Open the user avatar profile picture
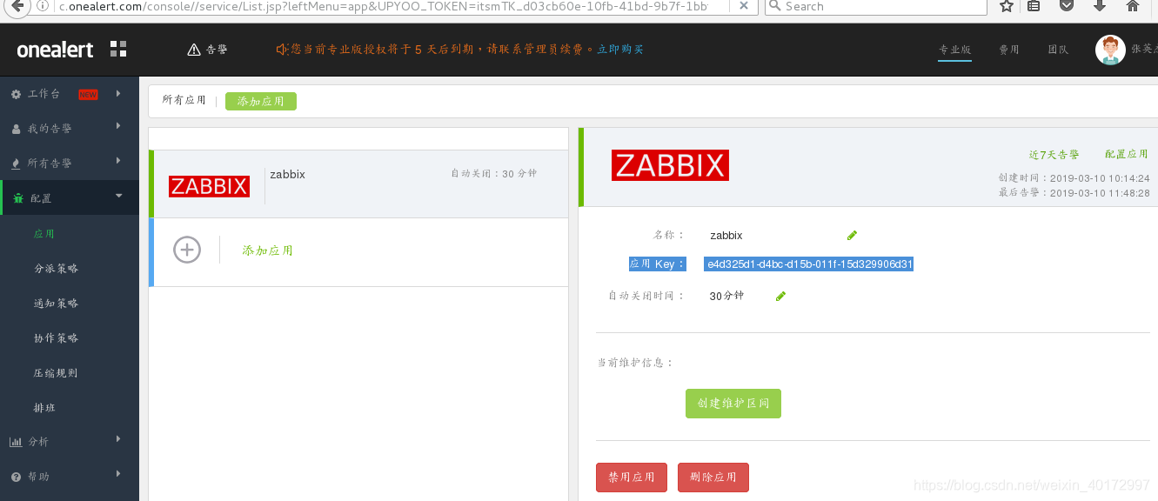The height and width of the screenshot is (501, 1158). (1110, 50)
